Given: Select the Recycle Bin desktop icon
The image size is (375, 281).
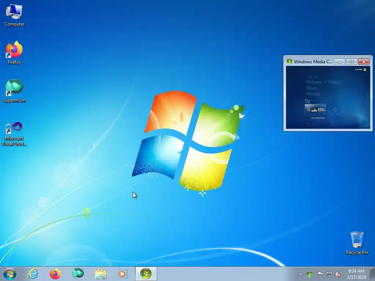Looking at the screenshot, I should point(357,243).
